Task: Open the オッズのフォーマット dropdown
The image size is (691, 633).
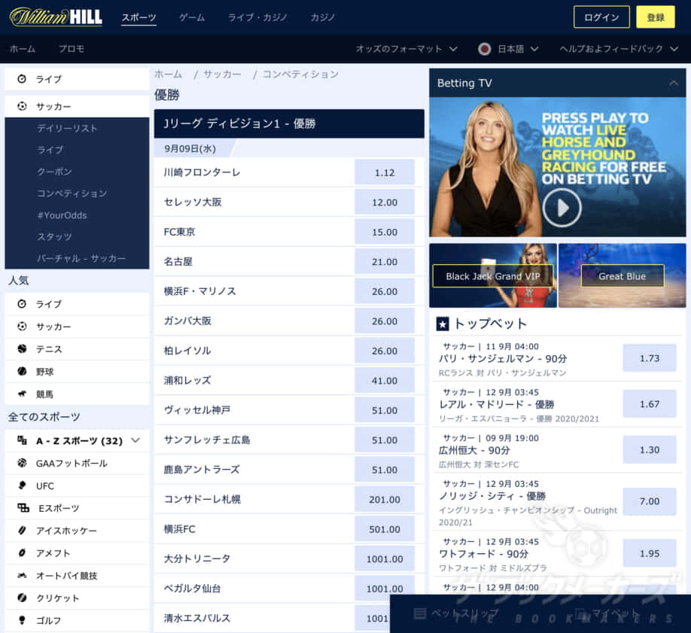Action: (x=406, y=49)
